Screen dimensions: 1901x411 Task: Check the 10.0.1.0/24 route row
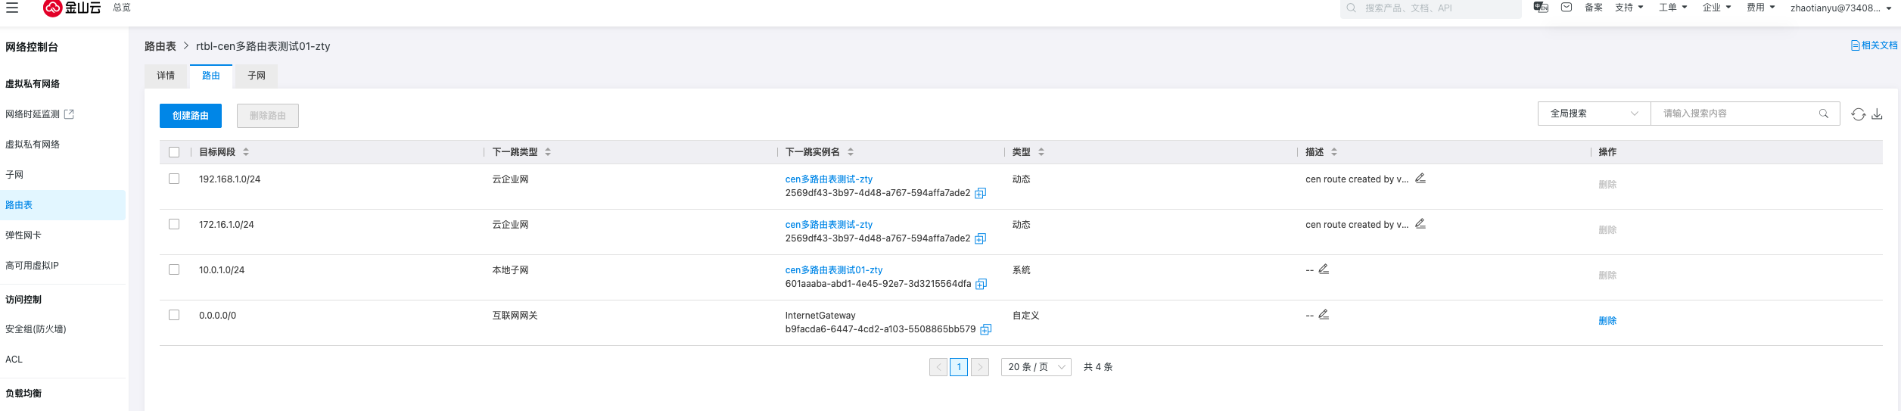pos(174,269)
